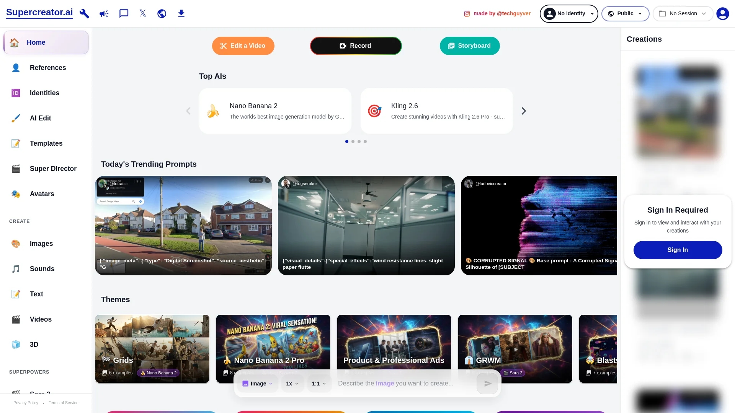Click the send arrow button in prompt bar
Viewport: 735px width, 413px height.
pyautogui.click(x=487, y=384)
